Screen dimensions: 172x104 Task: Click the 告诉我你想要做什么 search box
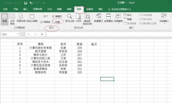click(120, 9)
